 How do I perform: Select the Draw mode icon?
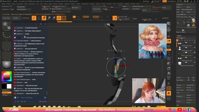[x=39, y=18]
